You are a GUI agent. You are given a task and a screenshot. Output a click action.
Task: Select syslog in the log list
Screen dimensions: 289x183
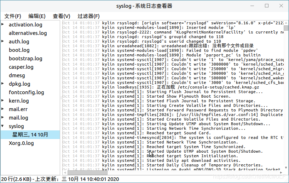(16, 126)
